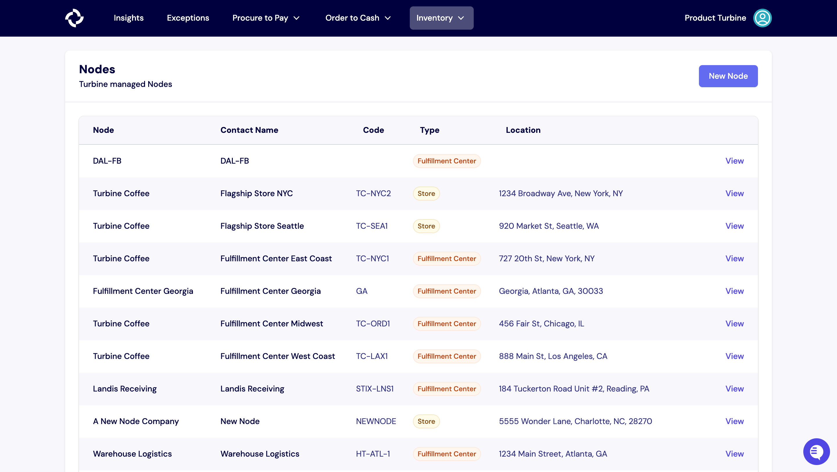Click Fulfillment Center tag for TC-ORD1
This screenshot has width=837, height=472.
446,323
